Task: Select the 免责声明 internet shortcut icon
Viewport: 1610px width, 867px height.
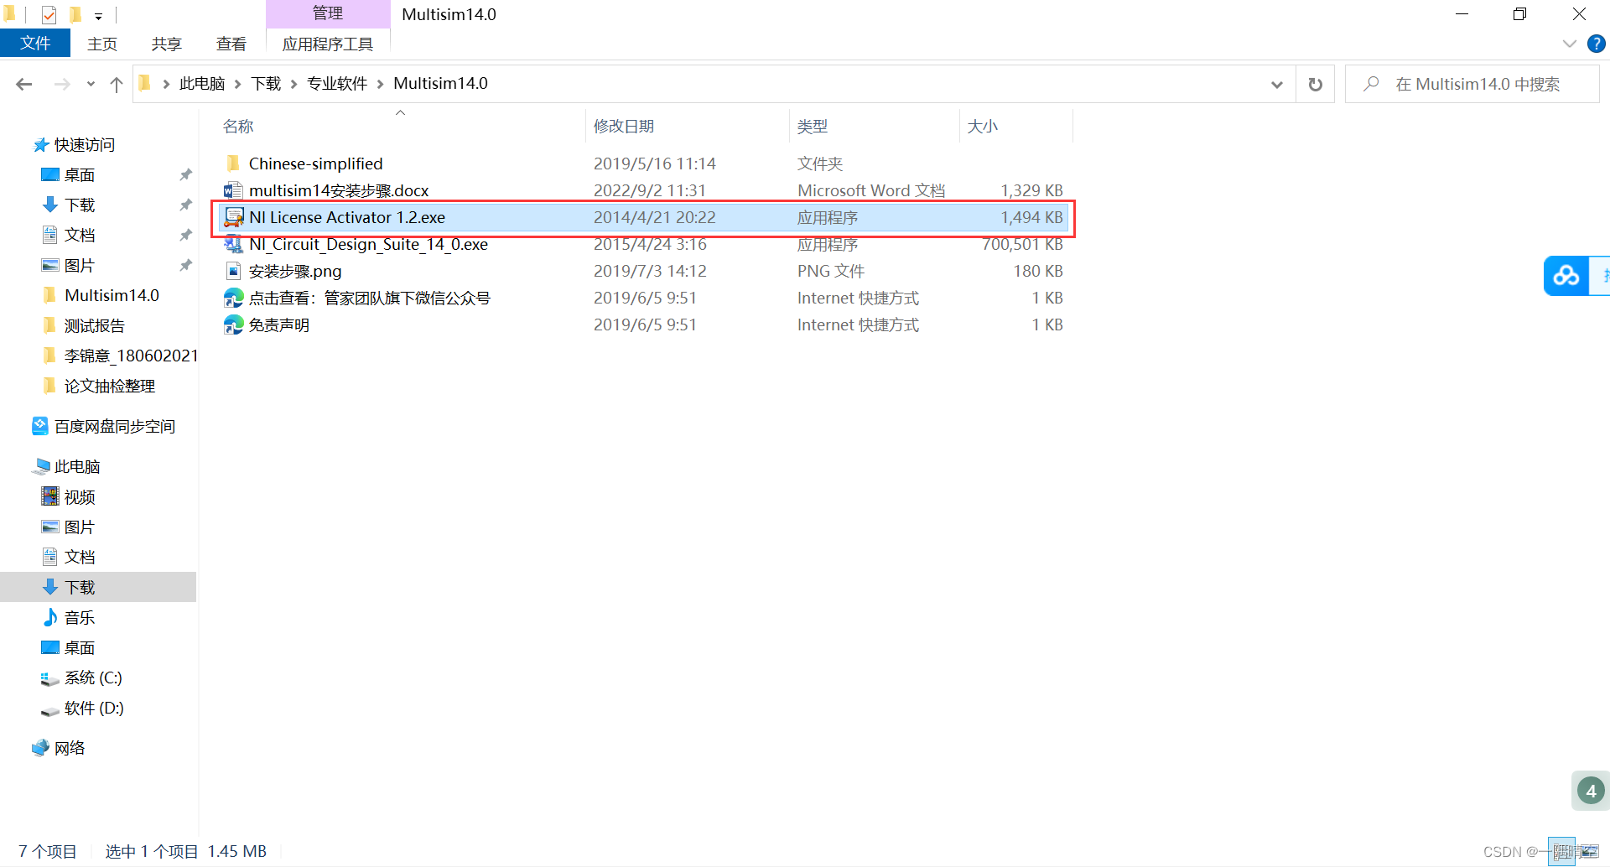Action: click(x=233, y=324)
